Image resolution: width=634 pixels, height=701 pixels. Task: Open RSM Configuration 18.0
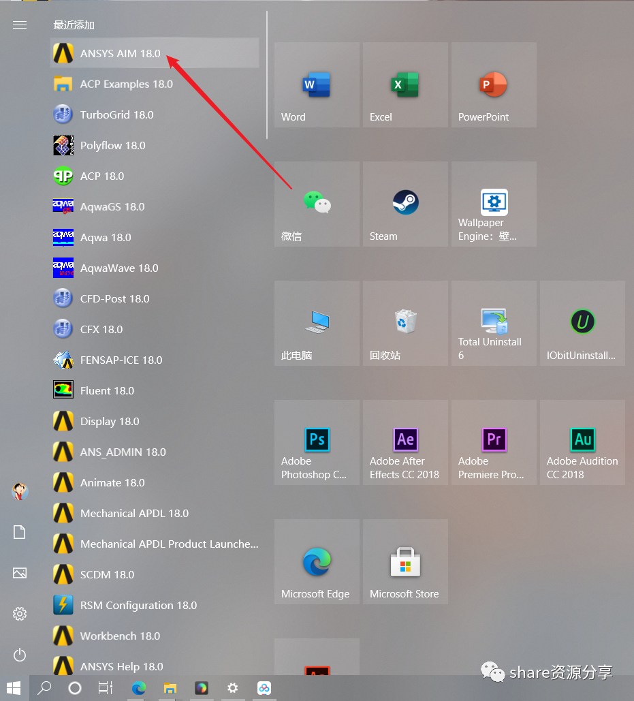coord(155,606)
